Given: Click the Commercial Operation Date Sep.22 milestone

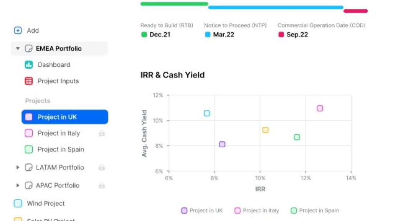Looking at the screenshot, I should (x=297, y=35).
